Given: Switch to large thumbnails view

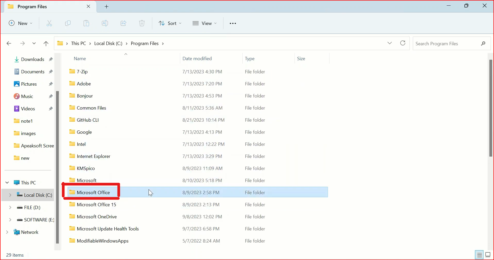Looking at the screenshot, I should click(488, 255).
